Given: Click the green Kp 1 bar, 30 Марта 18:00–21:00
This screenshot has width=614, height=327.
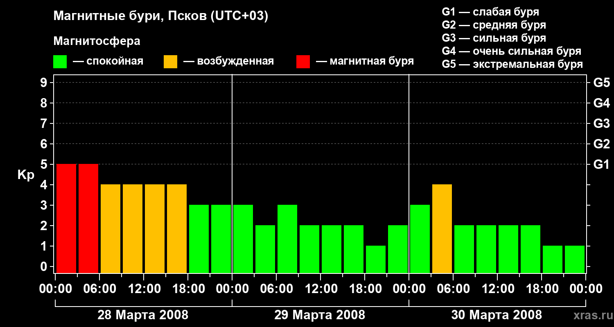Looking at the screenshot, I should 553,259.
